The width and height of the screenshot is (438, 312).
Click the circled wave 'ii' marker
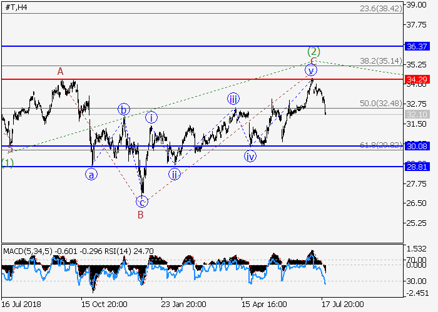[175, 174]
